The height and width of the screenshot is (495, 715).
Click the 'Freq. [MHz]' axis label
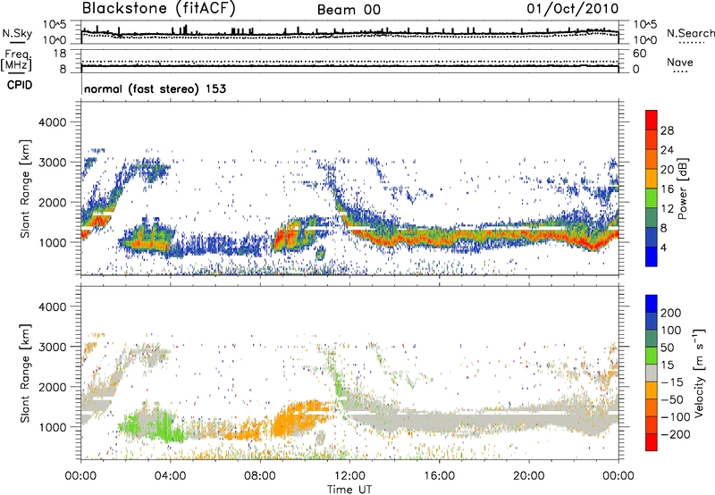click(x=16, y=61)
